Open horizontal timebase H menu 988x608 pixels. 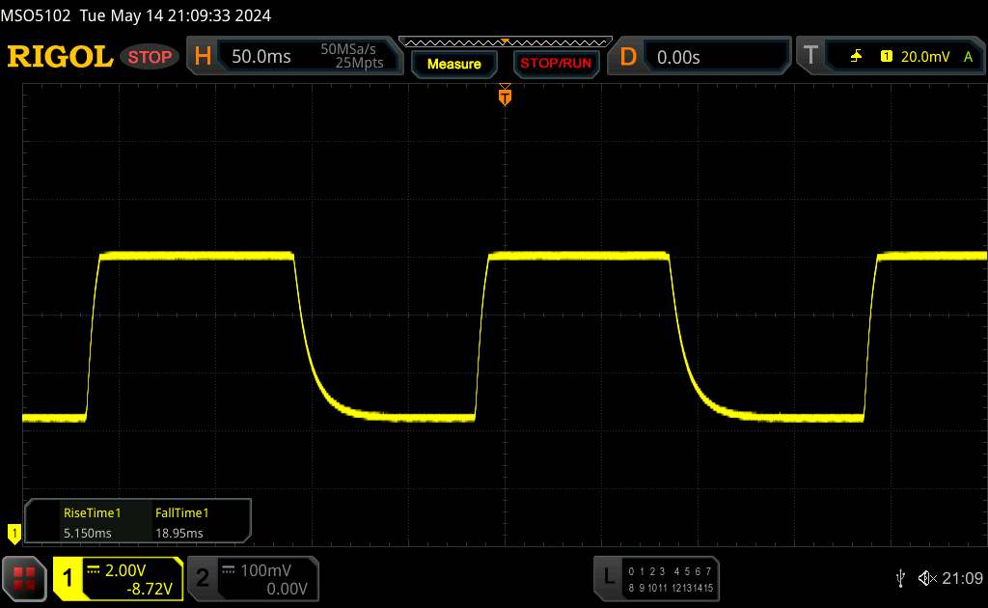(203, 57)
